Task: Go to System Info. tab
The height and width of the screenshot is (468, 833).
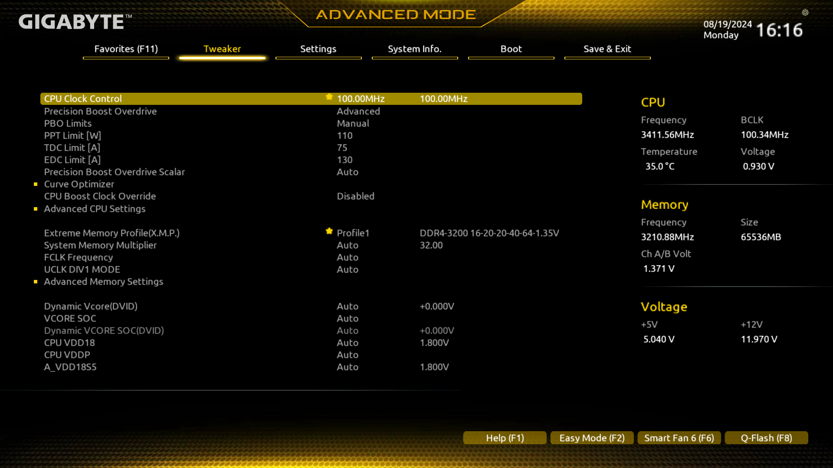Action: 414,49
